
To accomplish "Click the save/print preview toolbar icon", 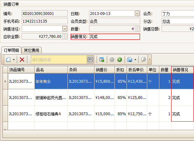I will pos(129,60).
